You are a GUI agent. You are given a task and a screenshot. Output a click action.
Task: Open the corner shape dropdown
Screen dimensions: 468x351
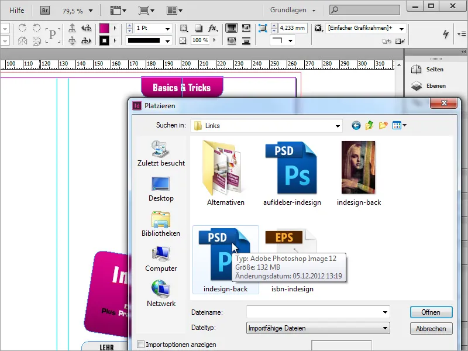click(290, 40)
